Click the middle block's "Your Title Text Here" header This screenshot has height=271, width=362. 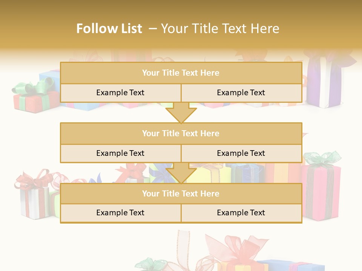(181, 134)
